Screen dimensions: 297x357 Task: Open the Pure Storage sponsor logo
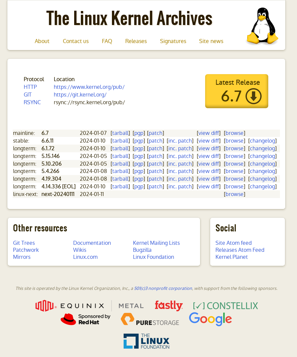tap(150, 319)
